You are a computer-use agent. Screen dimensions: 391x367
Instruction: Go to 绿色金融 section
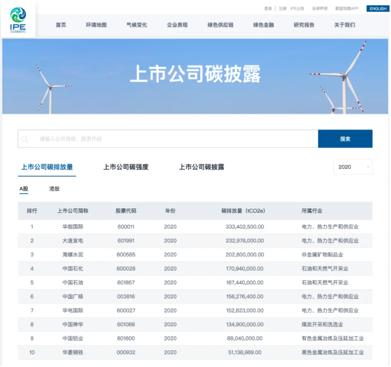pos(263,25)
